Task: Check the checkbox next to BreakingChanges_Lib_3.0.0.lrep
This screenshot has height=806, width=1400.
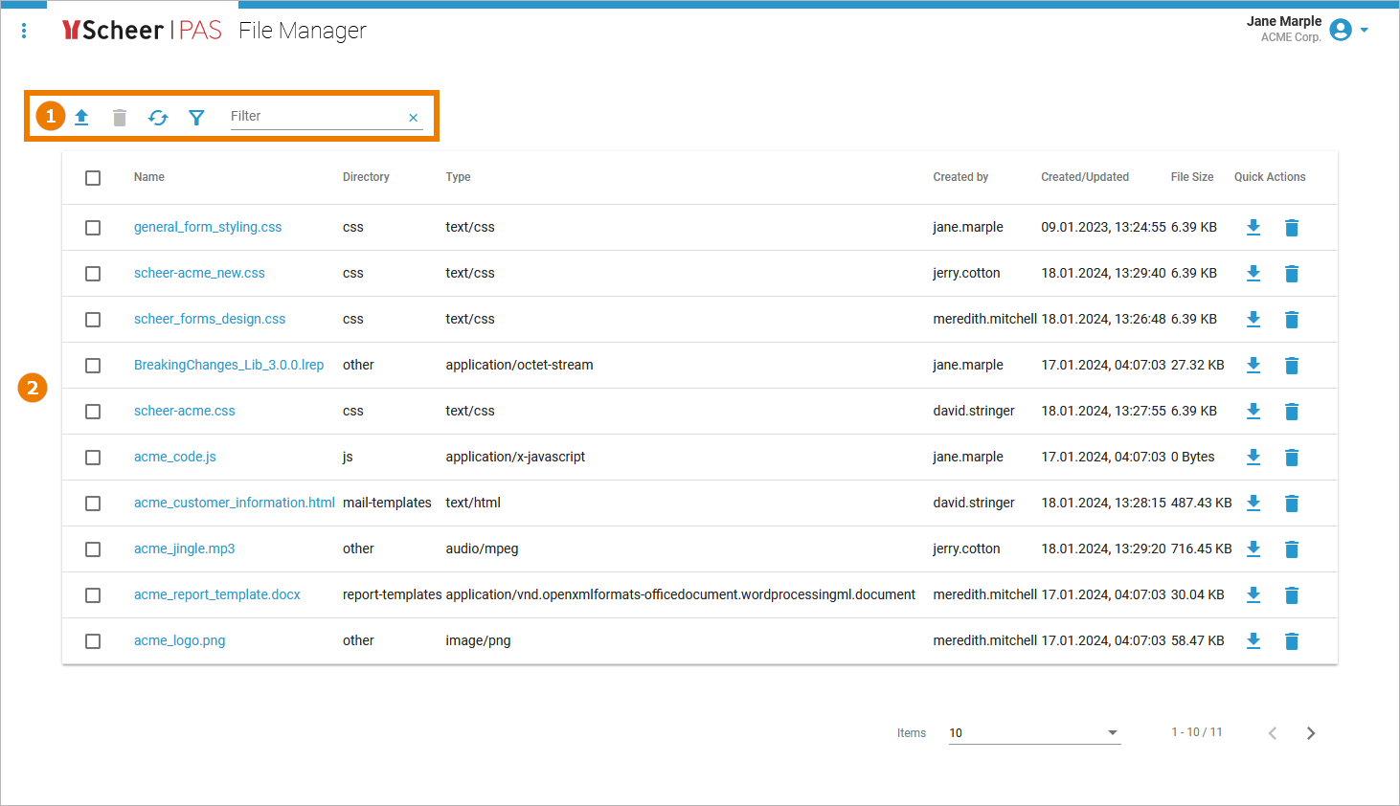Action: pyautogui.click(x=93, y=365)
